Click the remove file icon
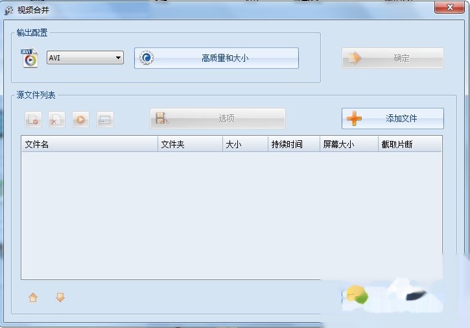 33,120
